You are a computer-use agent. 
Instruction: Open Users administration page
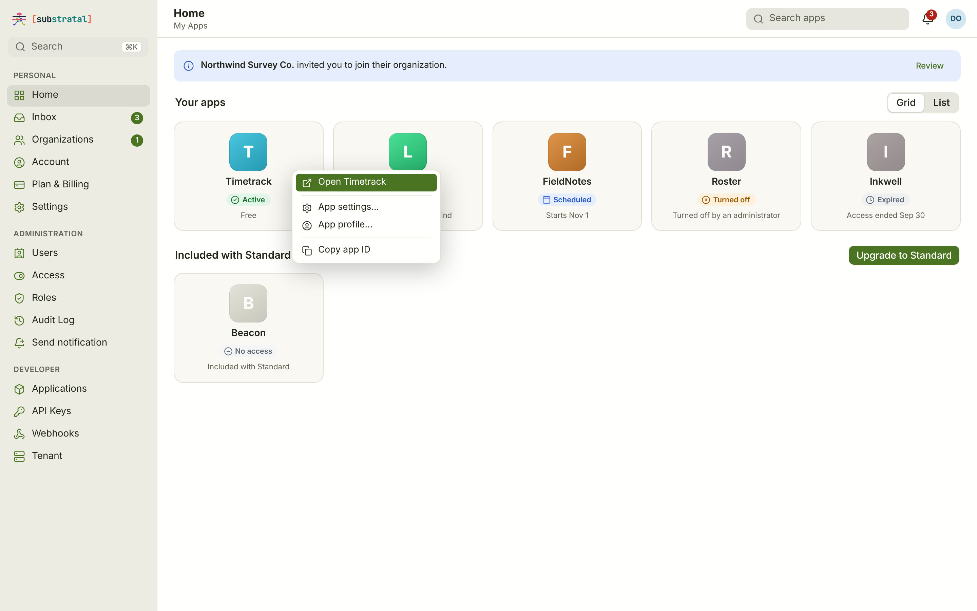tap(78, 253)
